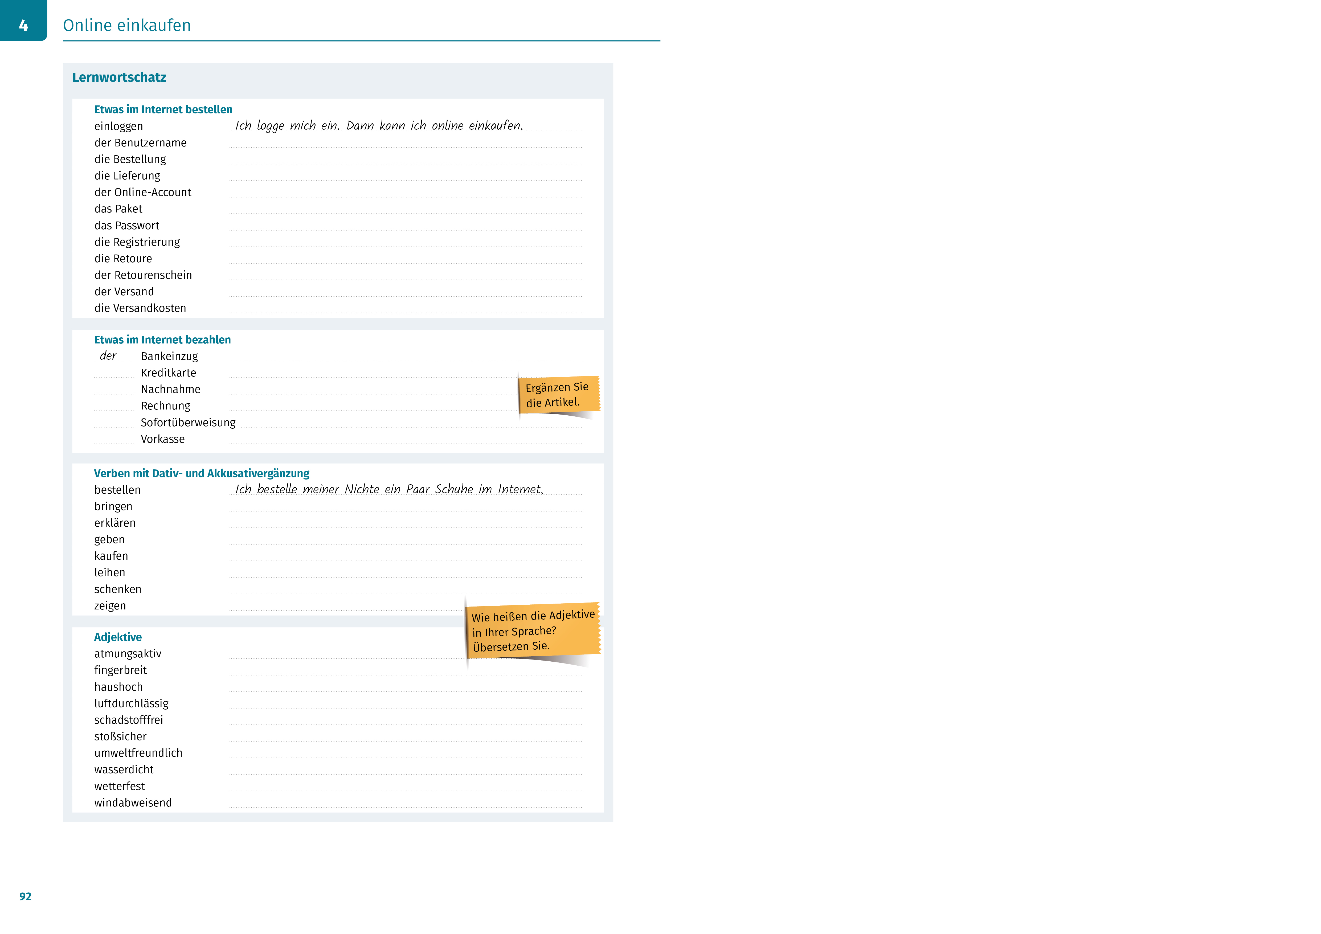Click the entry 'der Retourenschein'
This screenshot has height=934, width=1321.
point(143,275)
